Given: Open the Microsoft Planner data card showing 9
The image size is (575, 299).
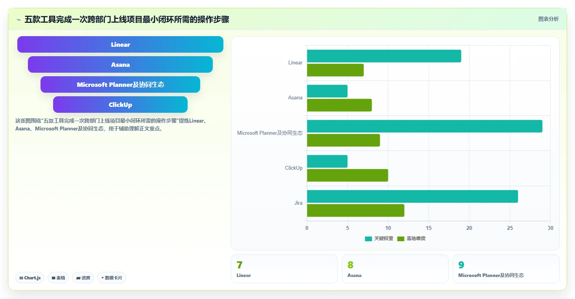Looking at the screenshot, I should [506, 269].
